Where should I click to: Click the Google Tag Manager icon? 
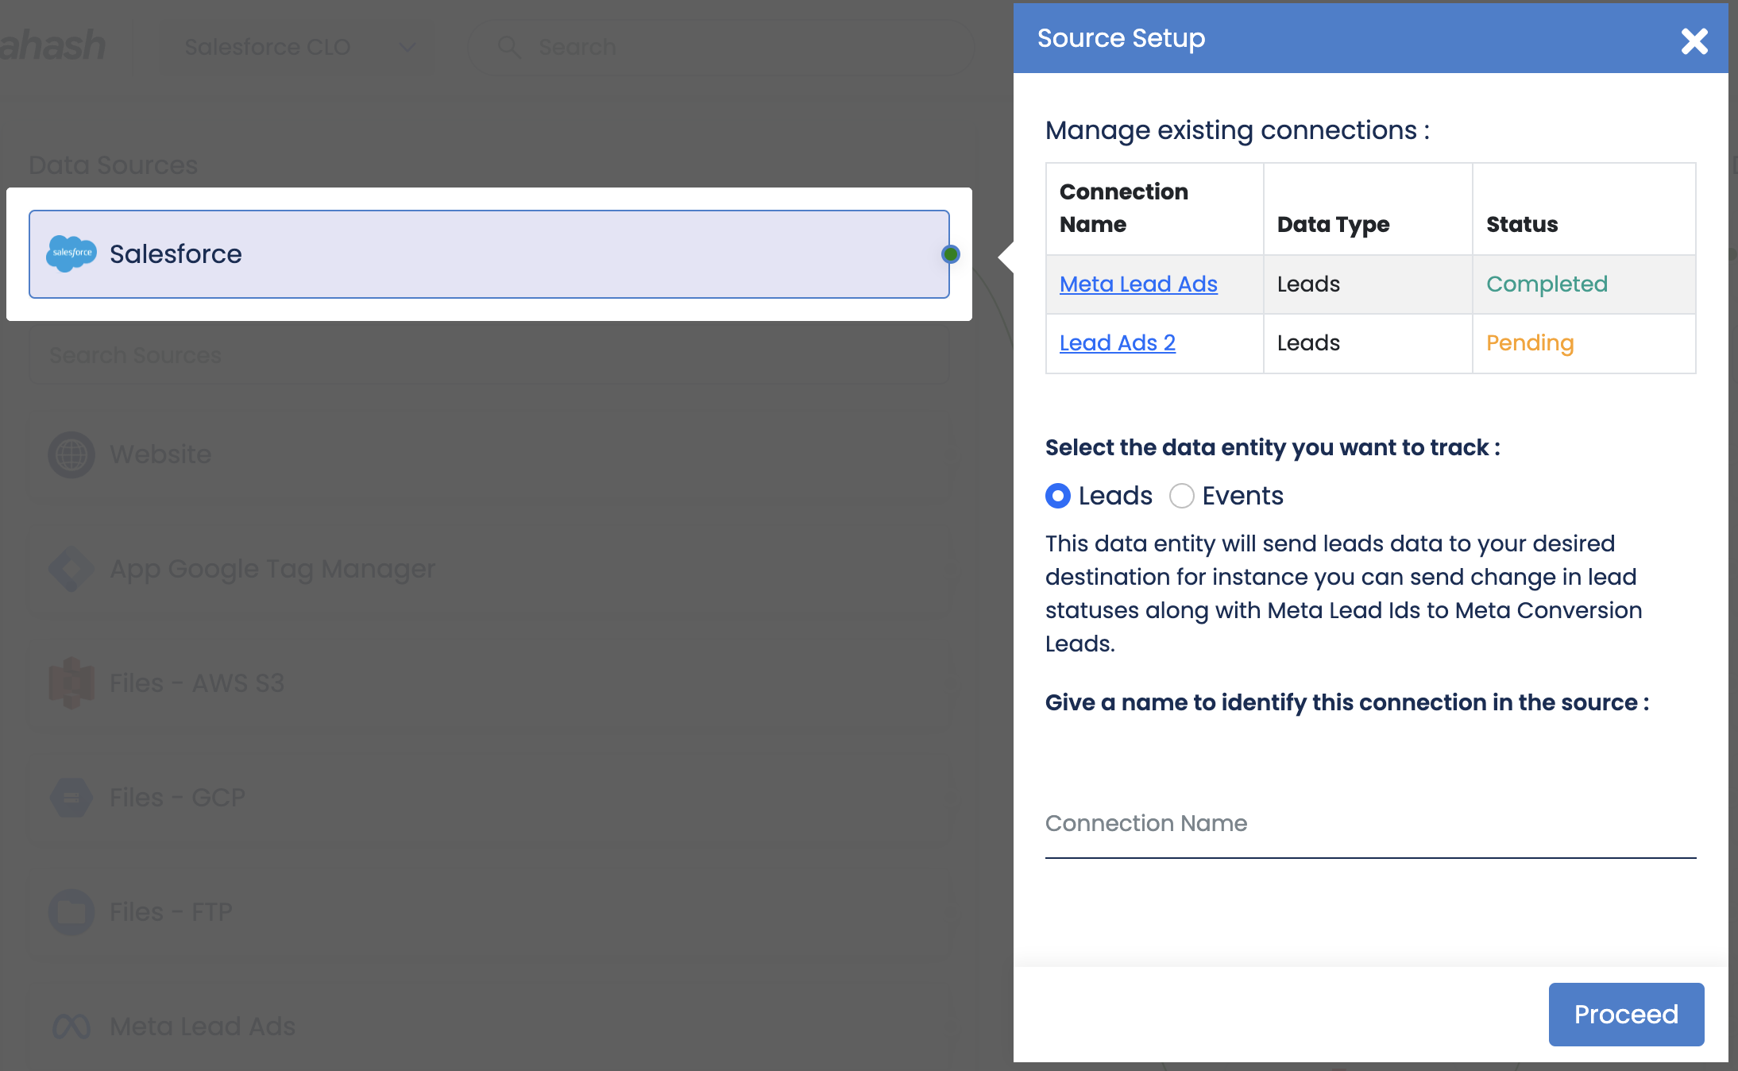(x=71, y=569)
